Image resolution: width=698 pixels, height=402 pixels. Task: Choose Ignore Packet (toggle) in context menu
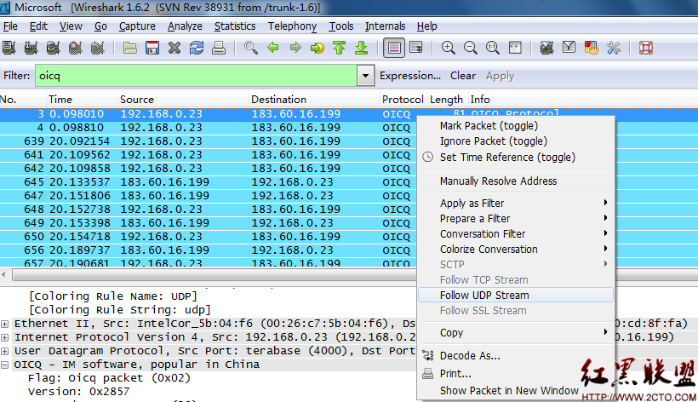493,141
